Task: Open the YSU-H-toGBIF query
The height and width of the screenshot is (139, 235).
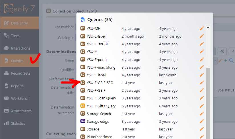Action: click(98, 44)
